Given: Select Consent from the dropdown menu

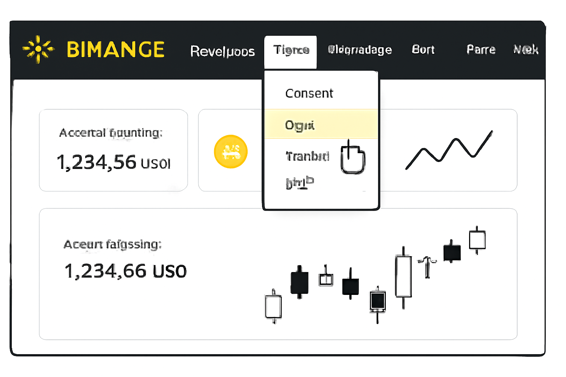Looking at the screenshot, I should (x=309, y=94).
